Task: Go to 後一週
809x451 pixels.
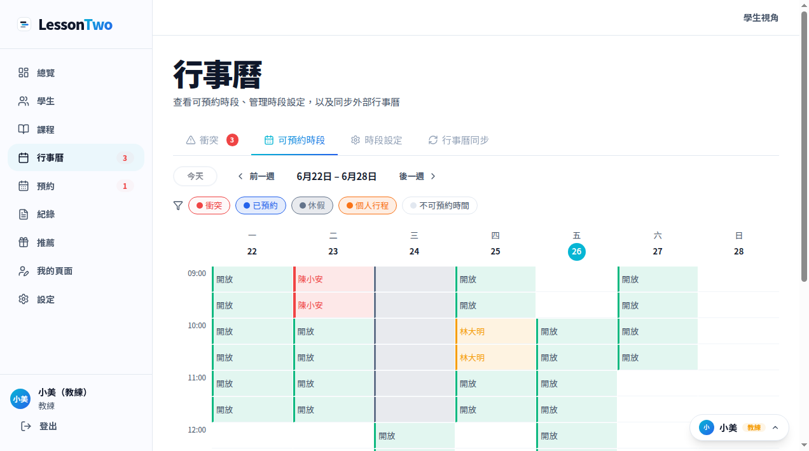Action: pyautogui.click(x=418, y=176)
